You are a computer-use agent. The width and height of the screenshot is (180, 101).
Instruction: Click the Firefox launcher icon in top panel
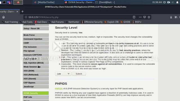pos(18,2)
